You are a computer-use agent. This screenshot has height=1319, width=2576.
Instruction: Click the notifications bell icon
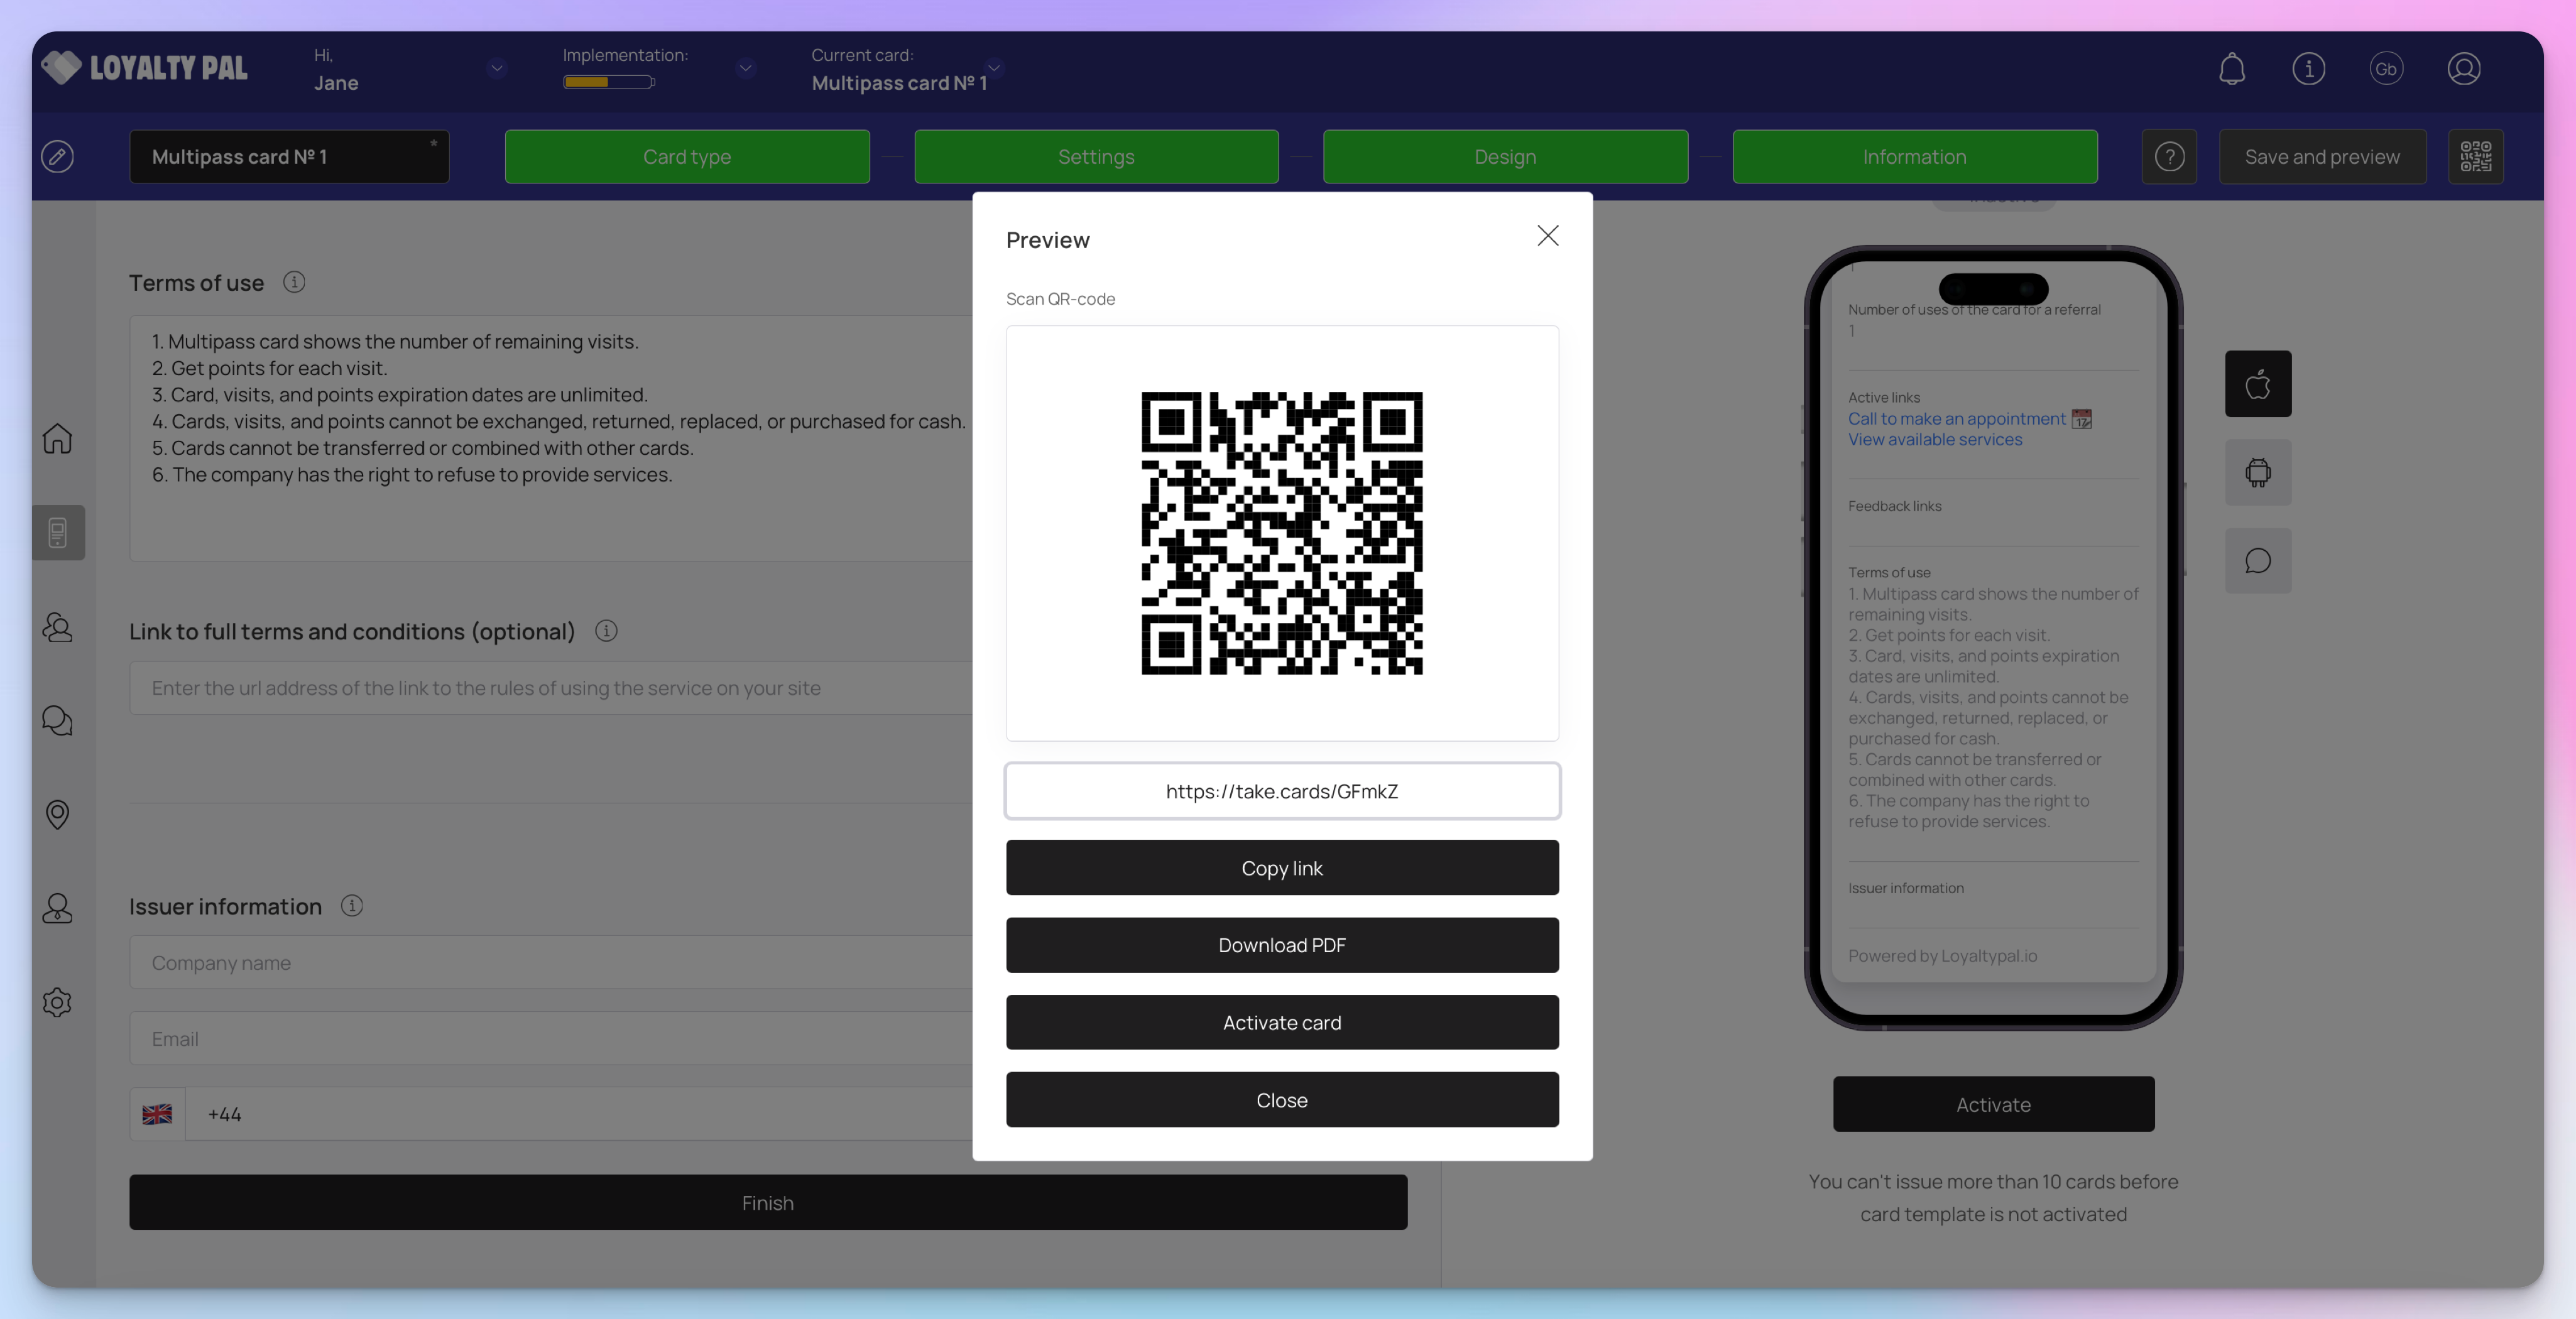click(x=2231, y=69)
